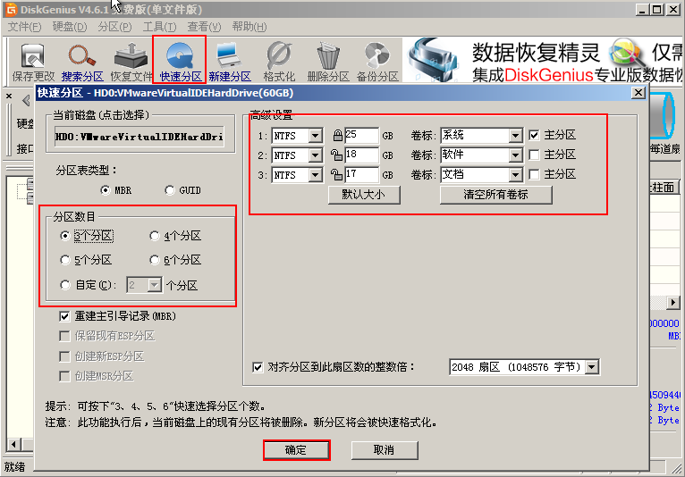Click the New Partition (新建分区) toolbar icon
Viewport: 685px width, 477px height.
point(229,63)
